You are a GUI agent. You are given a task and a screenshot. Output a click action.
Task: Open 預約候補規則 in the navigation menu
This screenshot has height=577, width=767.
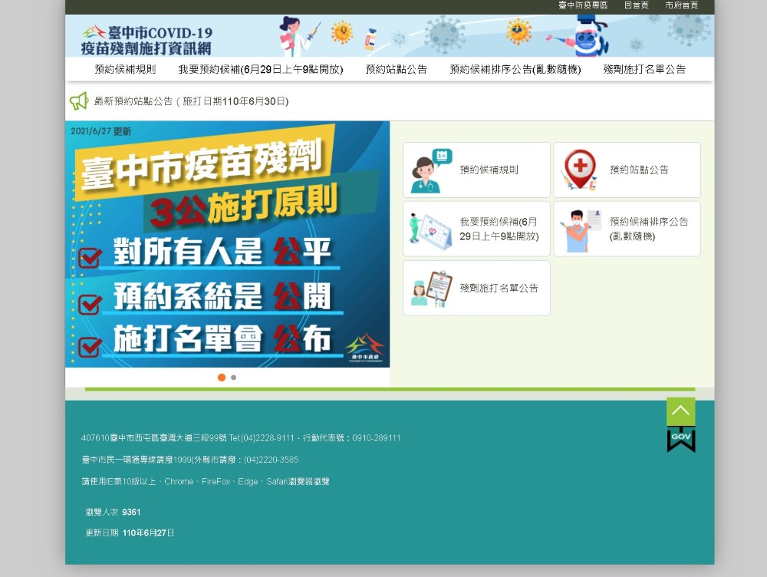click(125, 69)
